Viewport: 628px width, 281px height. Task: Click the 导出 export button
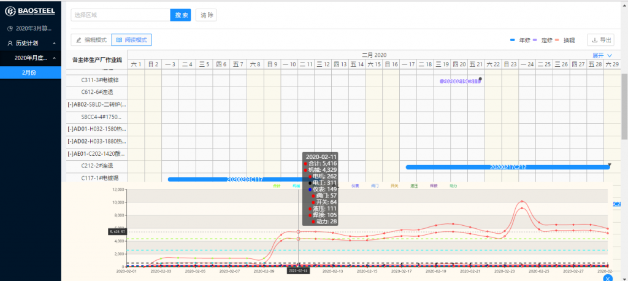pos(601,40)
